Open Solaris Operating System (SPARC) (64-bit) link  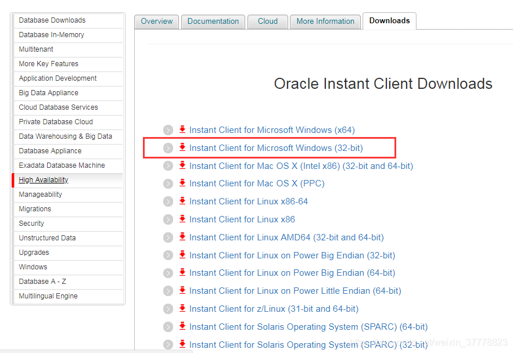[x=308, y=327]
